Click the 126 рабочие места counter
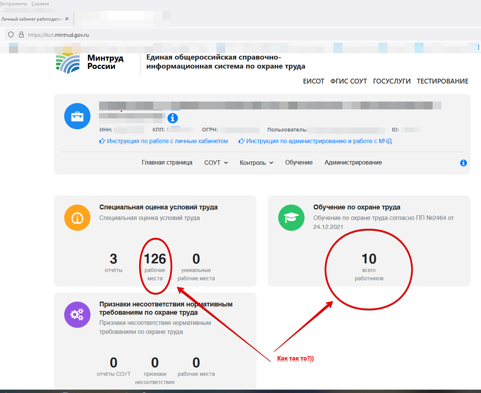Screen dimensions: 481x393 coord(155,266)
